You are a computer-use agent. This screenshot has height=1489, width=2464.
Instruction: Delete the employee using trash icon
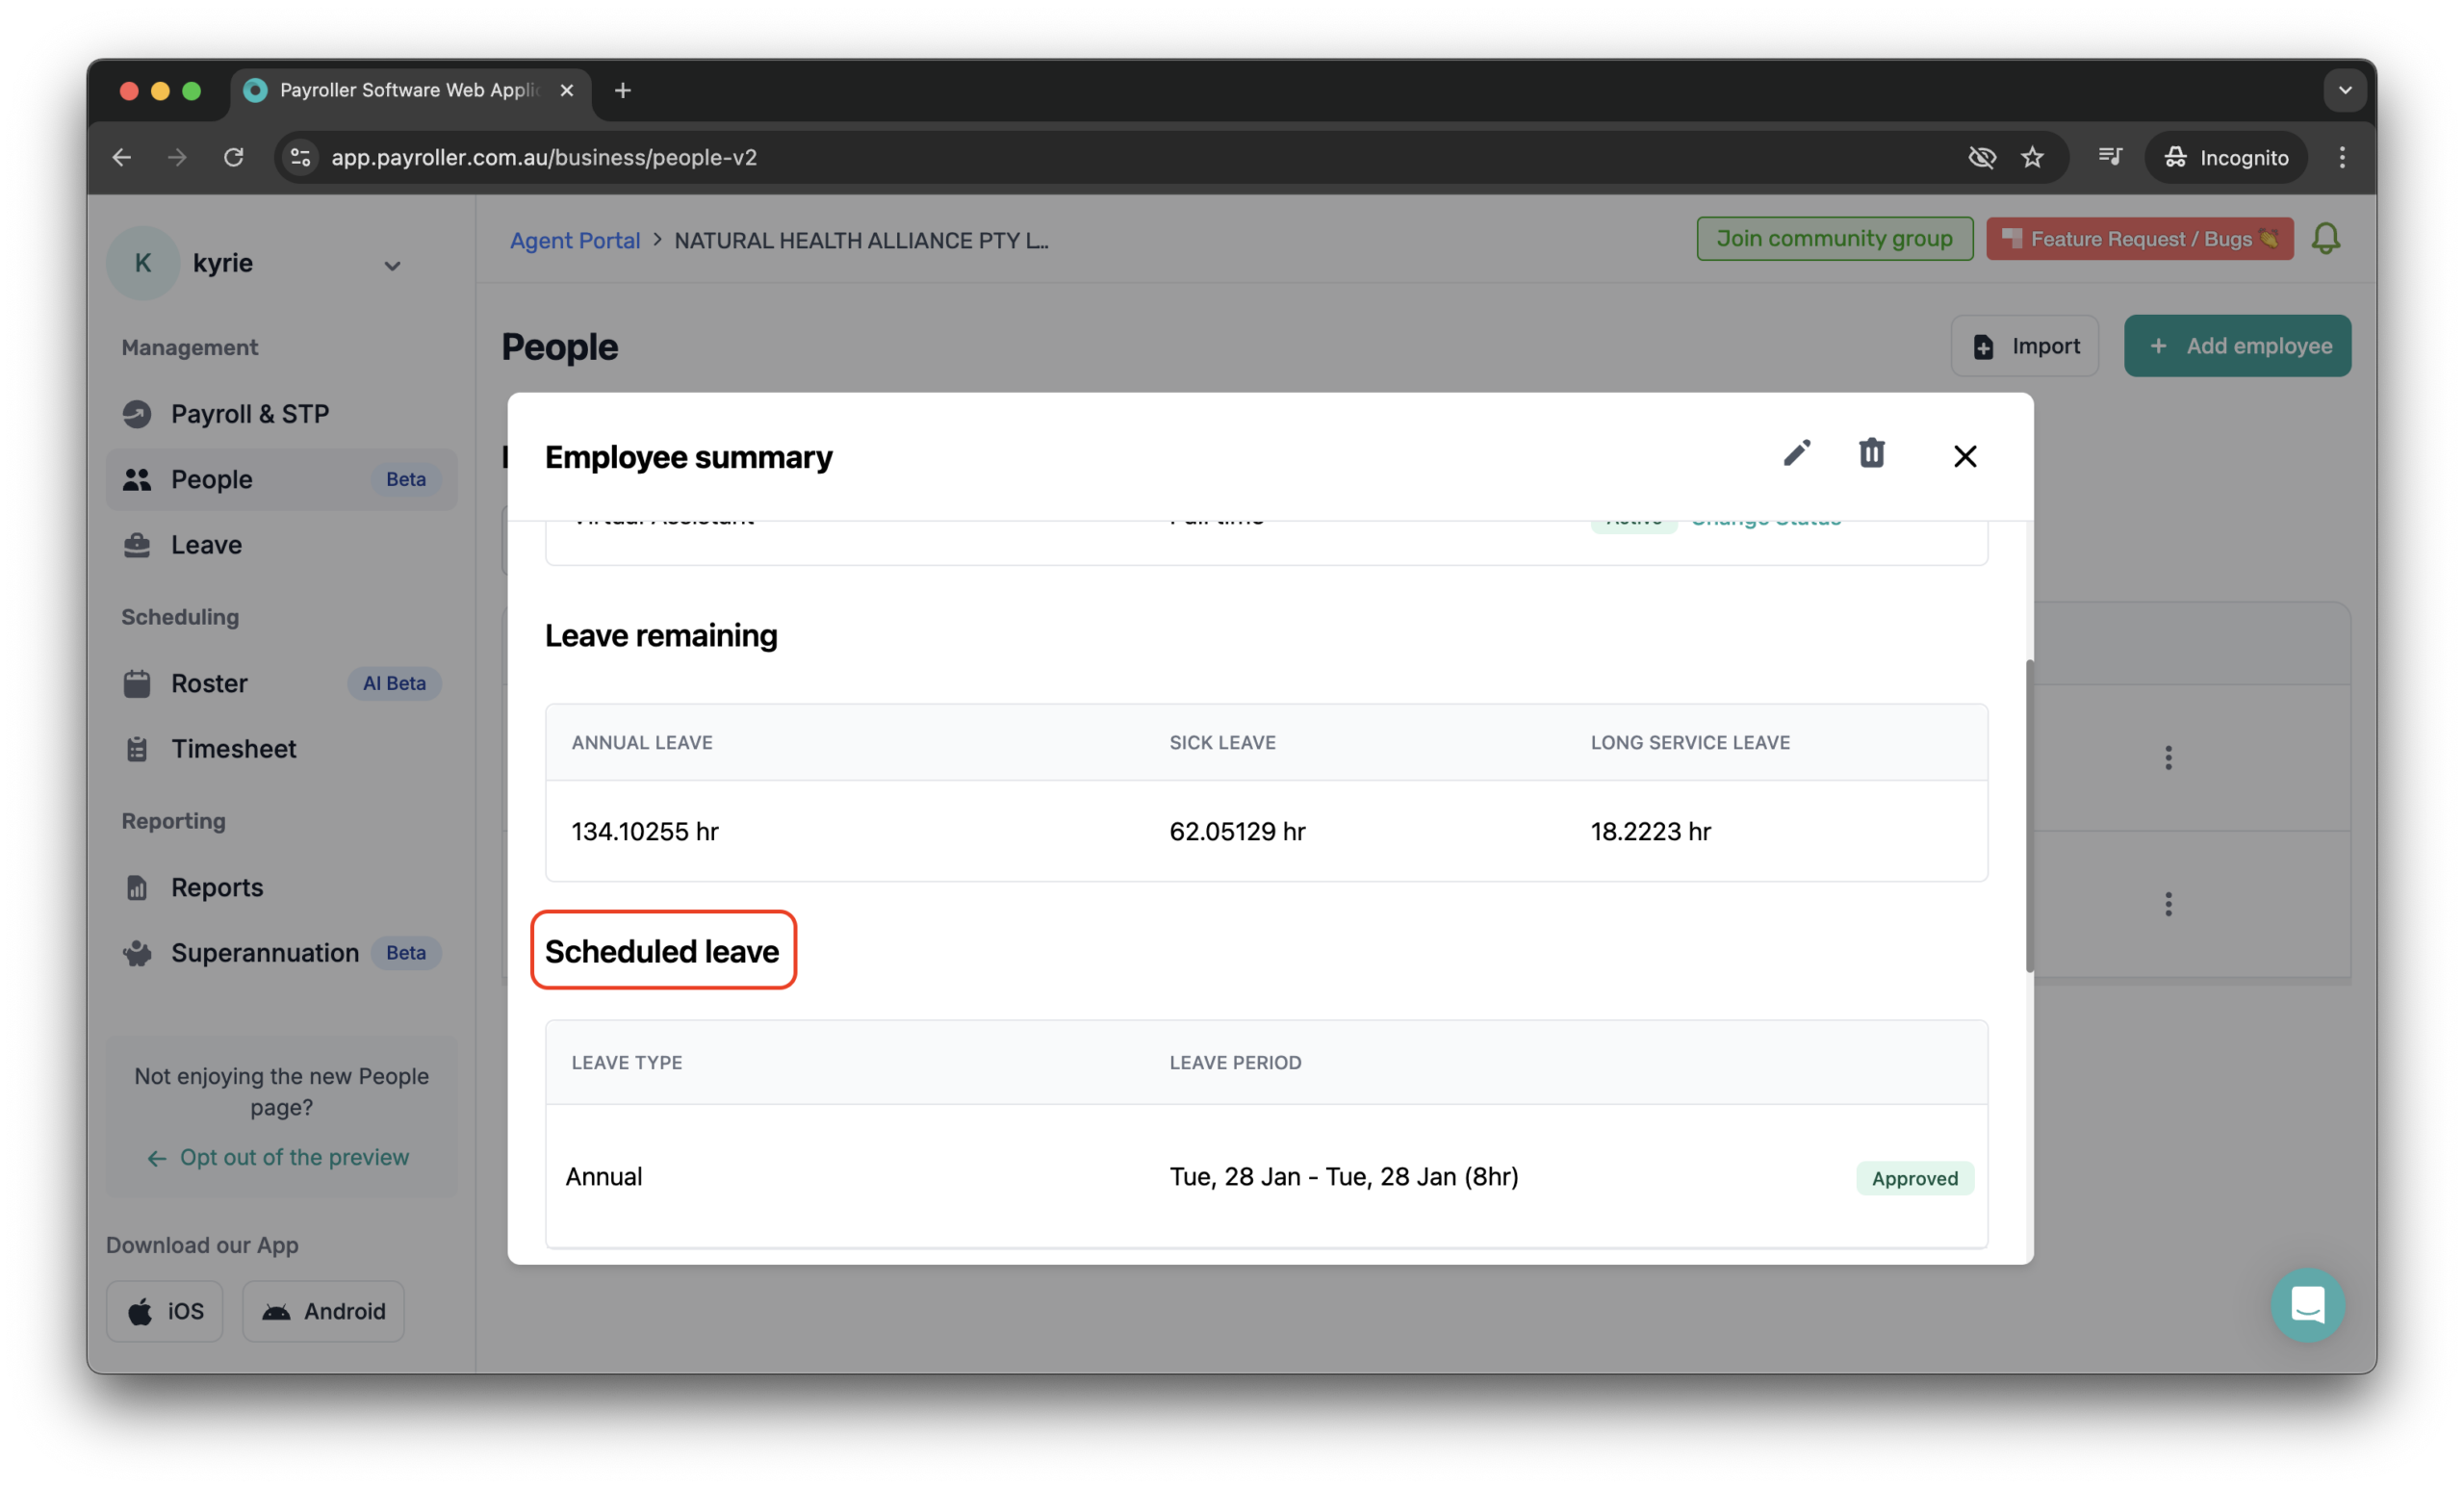(x=1871, y=453)
